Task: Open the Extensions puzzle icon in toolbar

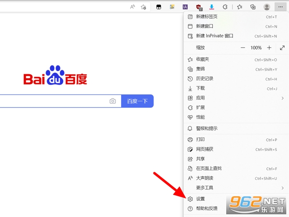Action: 225,7
